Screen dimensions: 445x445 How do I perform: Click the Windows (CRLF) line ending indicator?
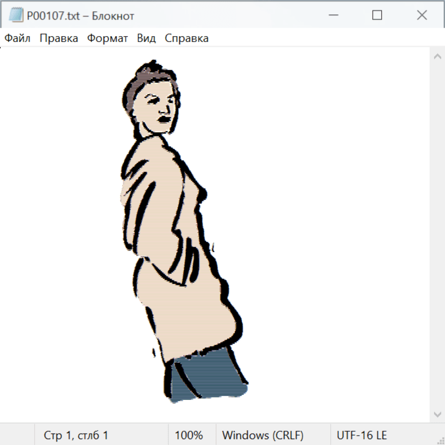(x=263, y=435)
